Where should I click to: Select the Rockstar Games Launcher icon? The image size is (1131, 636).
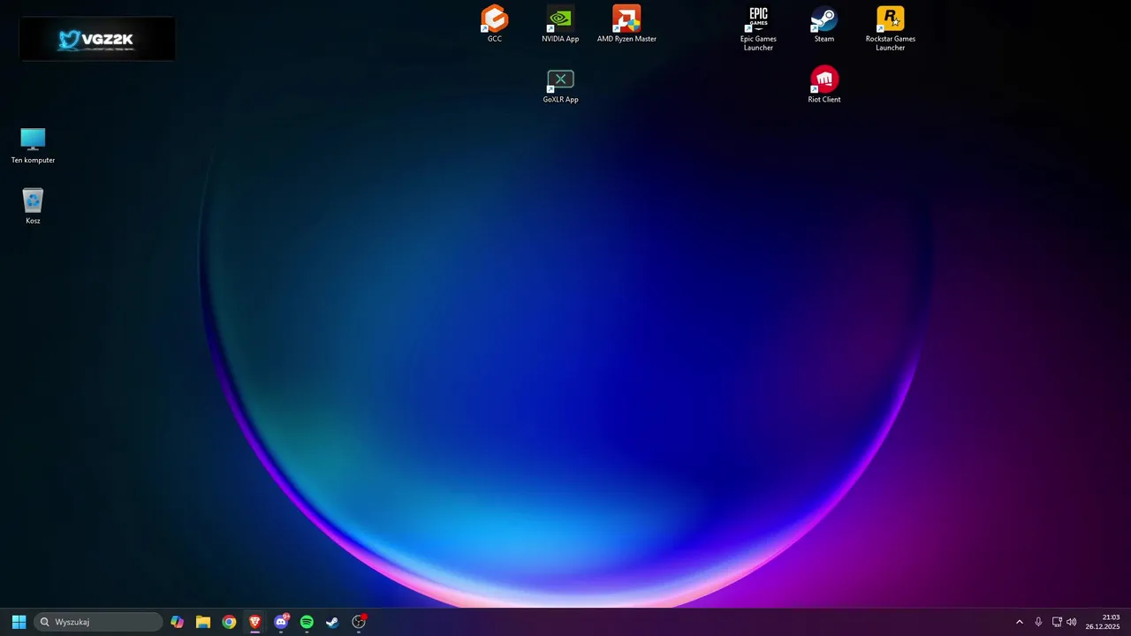(x=890, y=28)
